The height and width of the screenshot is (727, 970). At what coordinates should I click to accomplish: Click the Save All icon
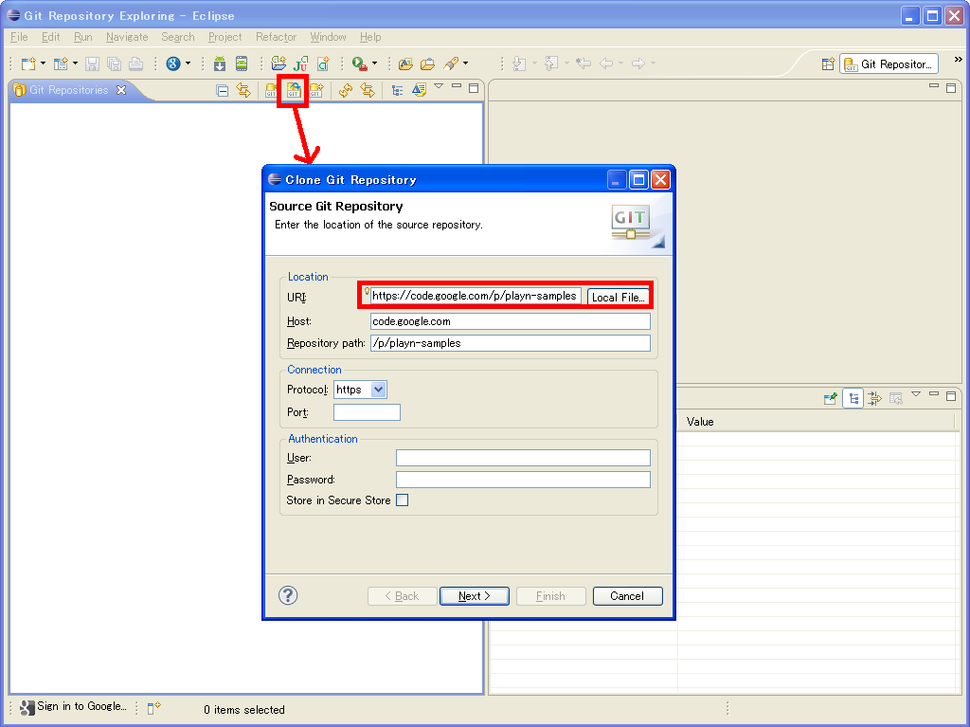114,64
